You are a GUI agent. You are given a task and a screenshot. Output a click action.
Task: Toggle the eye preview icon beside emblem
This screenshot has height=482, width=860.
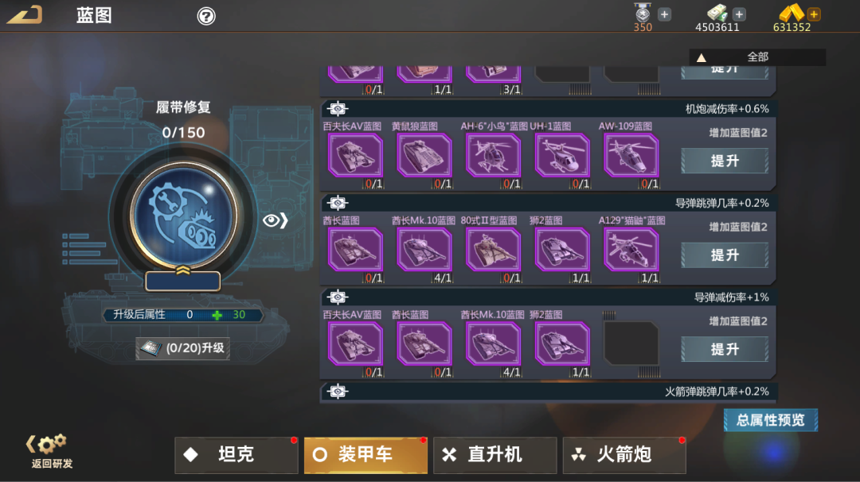275,220
